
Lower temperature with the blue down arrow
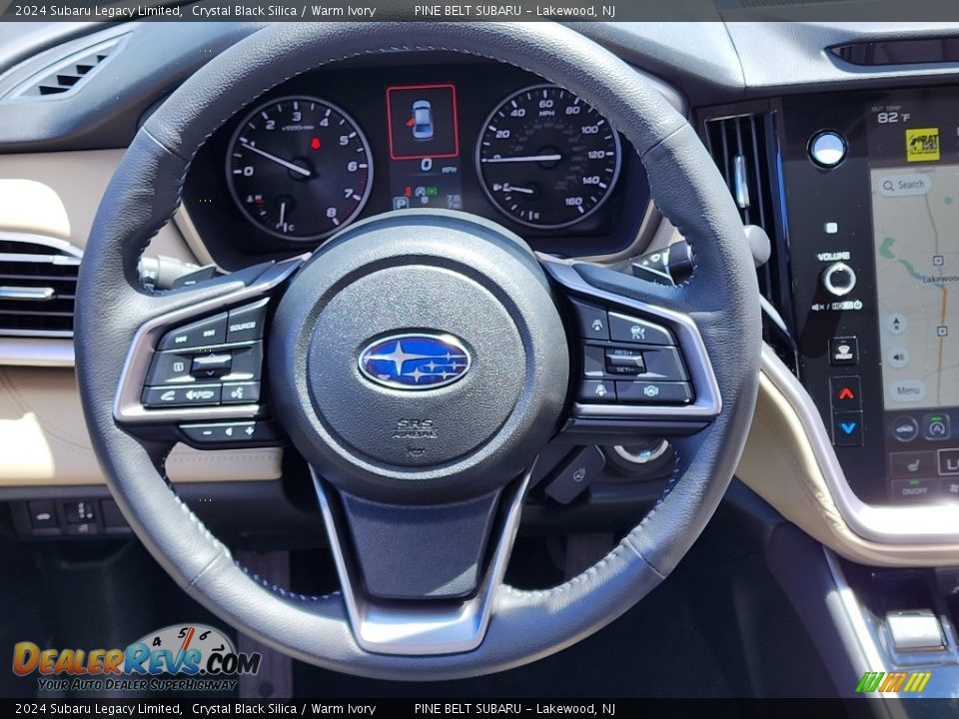(848, 428)
